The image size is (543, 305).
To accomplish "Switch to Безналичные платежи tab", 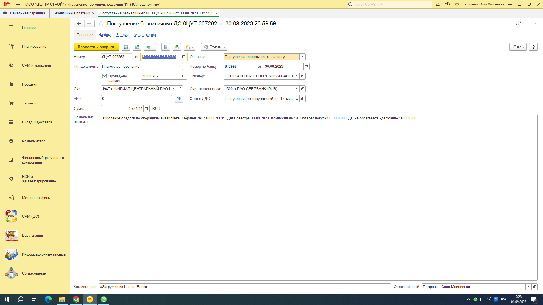I will pyautogui.click(x=71, y=13).
